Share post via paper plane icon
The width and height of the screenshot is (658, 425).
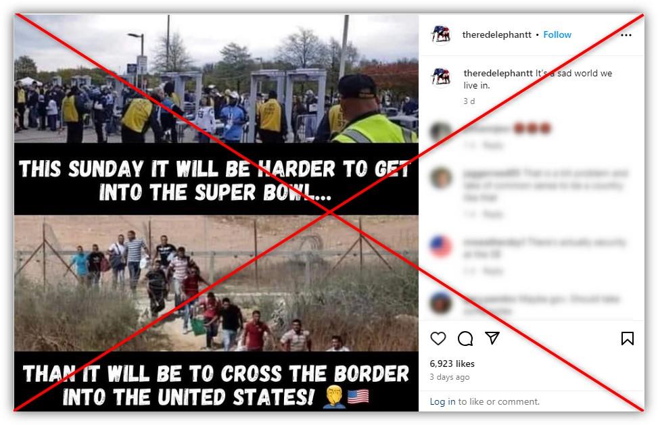click(492, 338)
